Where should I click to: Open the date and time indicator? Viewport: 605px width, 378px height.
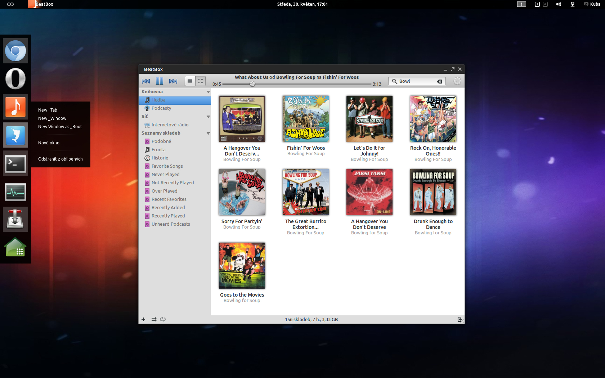pyautogui.click(x=302, y=4)
